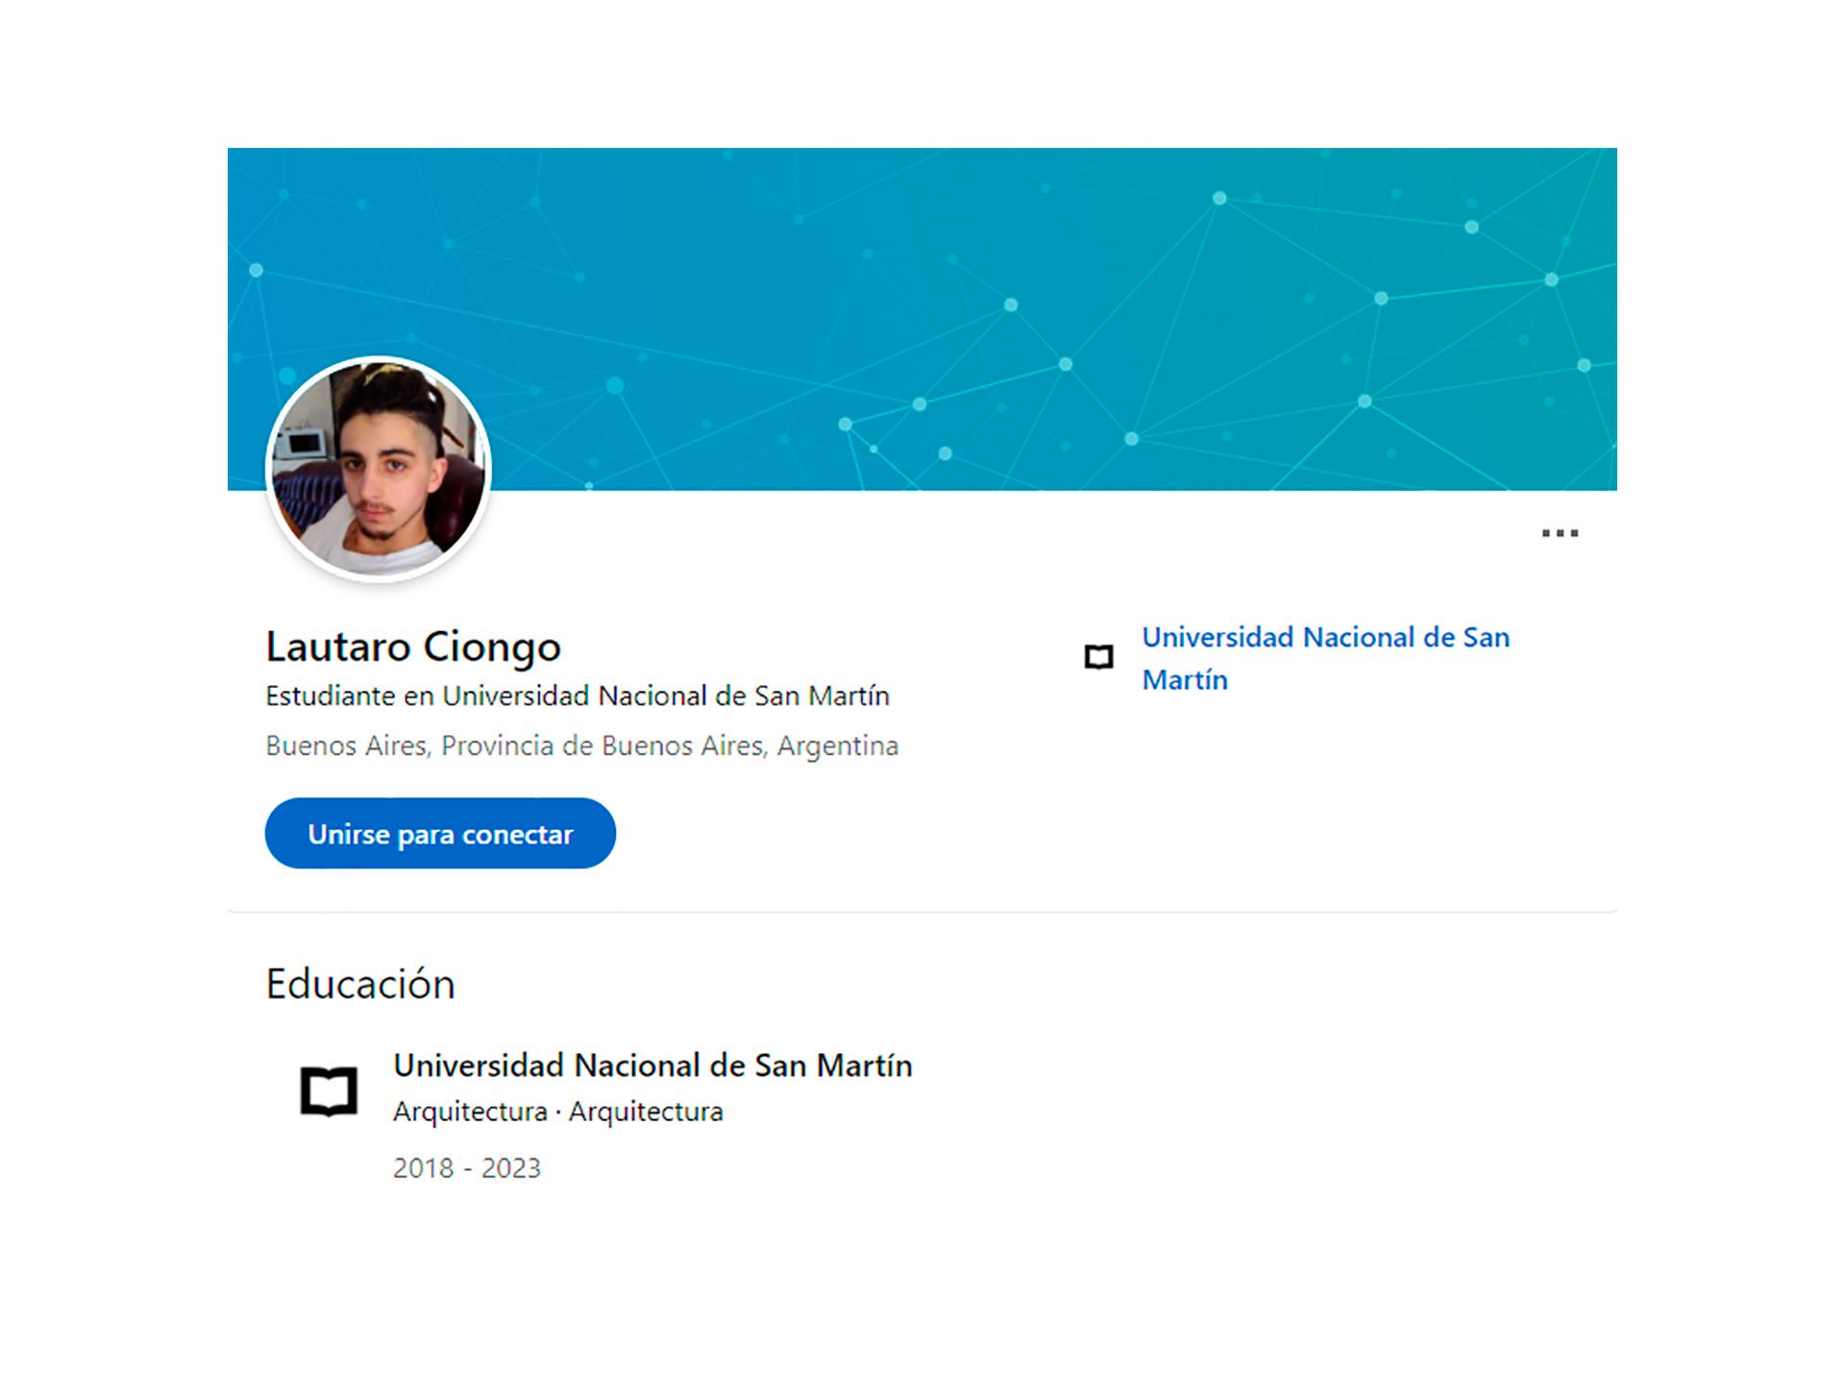Viewport: 1845px width, 1393px height.
Task: Click the book icon beside the blue university link
Action: point(1098,657)
